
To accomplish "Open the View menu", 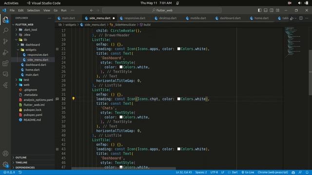I will pos(47,10).
